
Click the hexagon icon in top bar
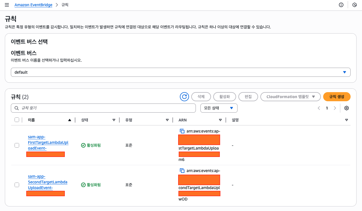(355, 5)
